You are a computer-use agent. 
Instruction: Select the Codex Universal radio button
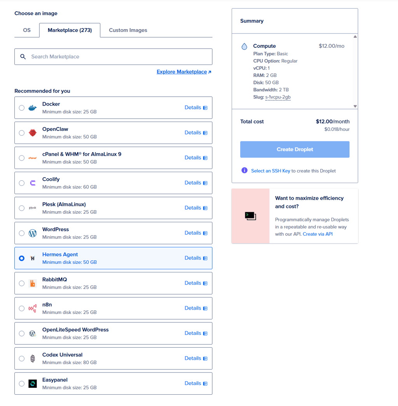pos(22,359)
